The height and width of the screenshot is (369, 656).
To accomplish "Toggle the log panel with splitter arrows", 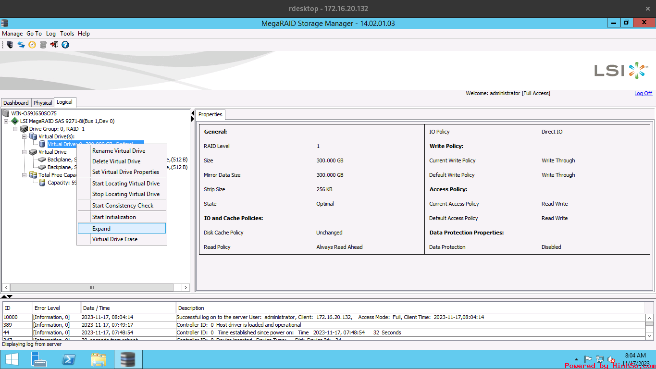I will (x=7, y=296).
